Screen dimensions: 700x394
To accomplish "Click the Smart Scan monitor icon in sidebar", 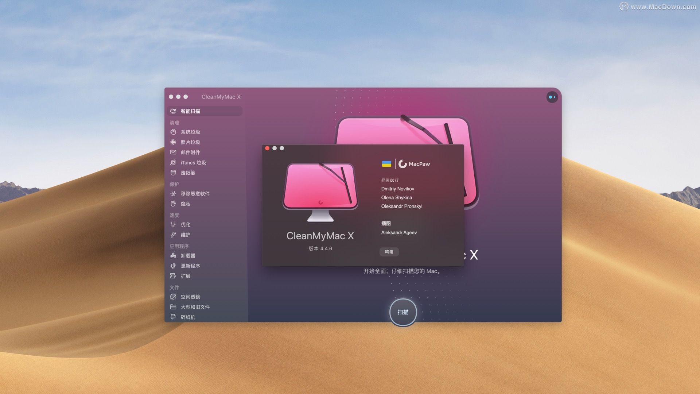I will [173, 111].
